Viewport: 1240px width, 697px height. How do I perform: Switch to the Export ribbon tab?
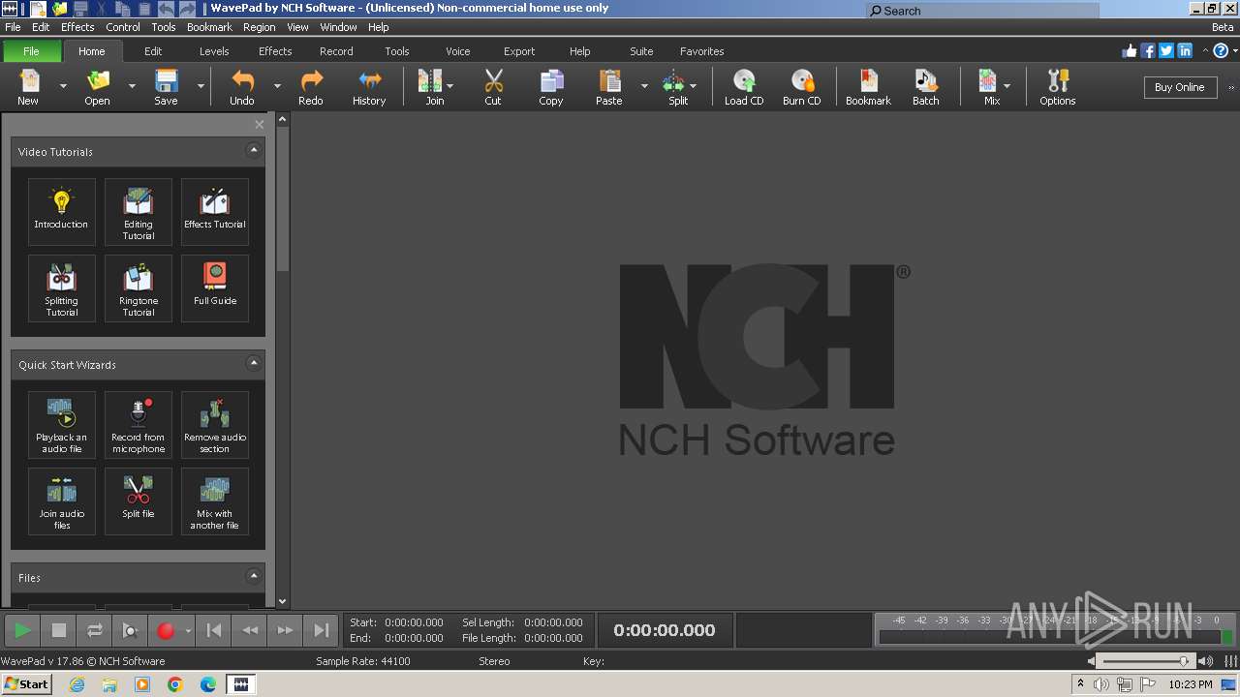(519, 51)
